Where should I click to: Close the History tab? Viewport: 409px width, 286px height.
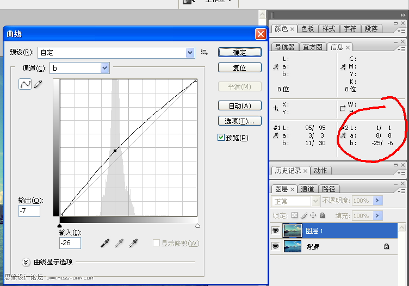click(305, 171)
